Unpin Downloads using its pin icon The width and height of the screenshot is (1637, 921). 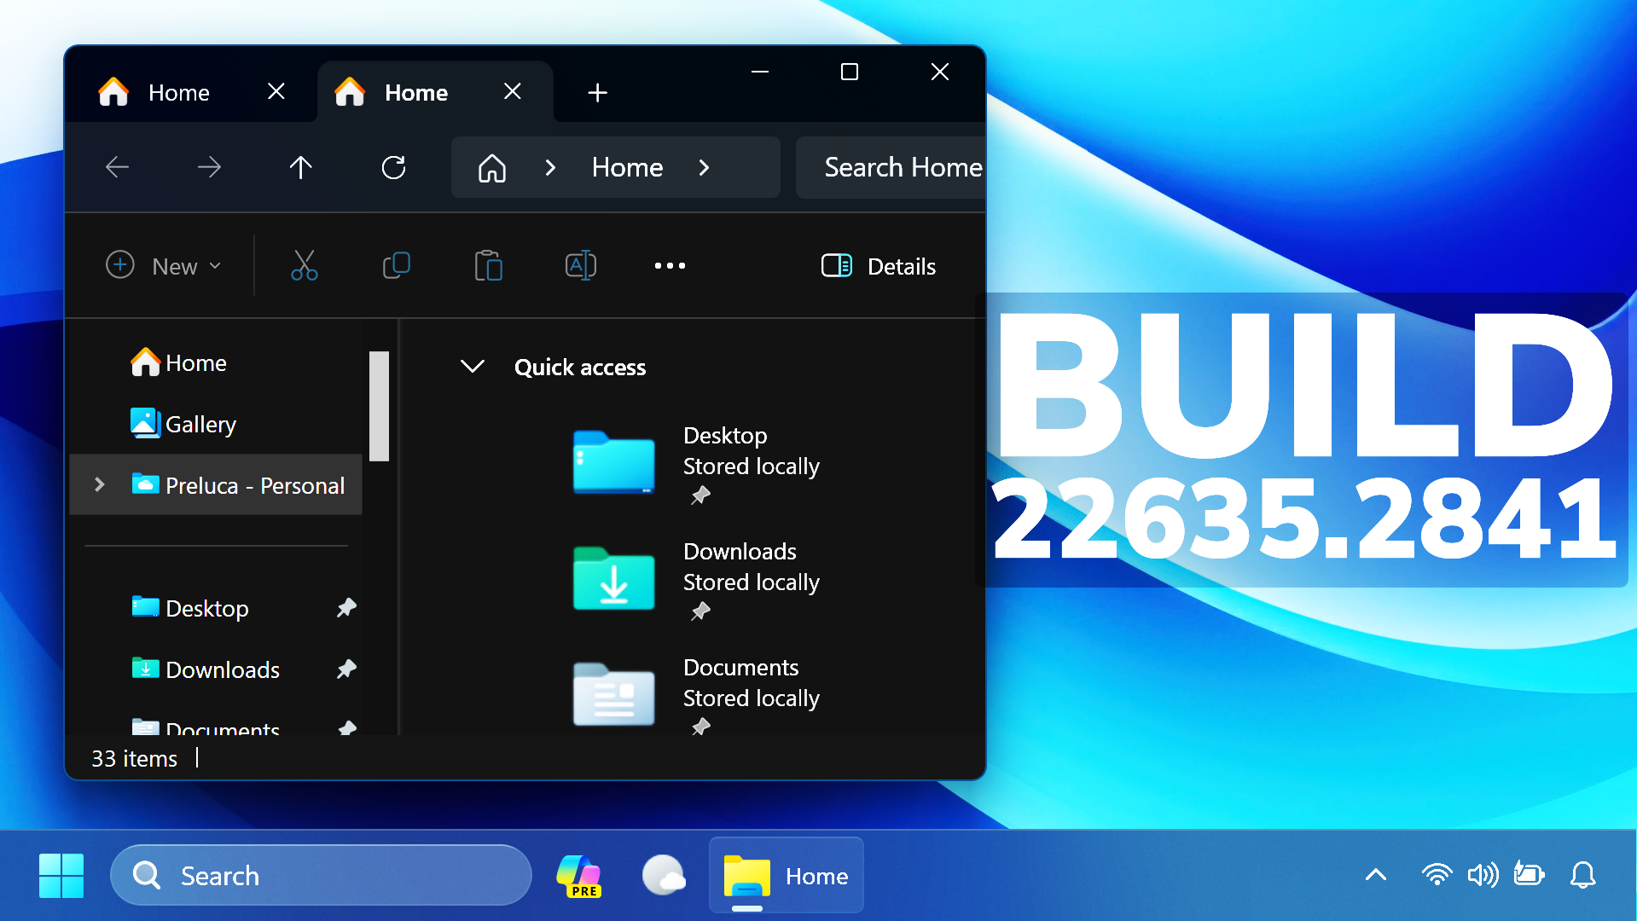347,669
